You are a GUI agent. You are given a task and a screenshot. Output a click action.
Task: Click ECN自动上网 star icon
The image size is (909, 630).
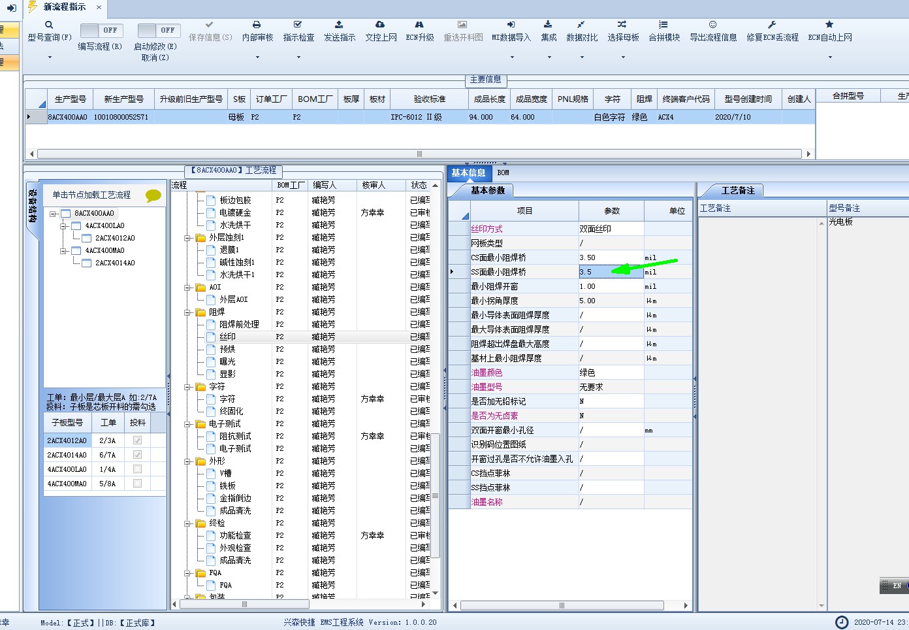[x=829, y=25]
